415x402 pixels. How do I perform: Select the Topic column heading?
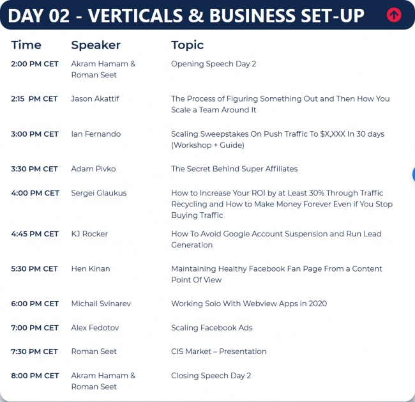(x=187, y=45)
